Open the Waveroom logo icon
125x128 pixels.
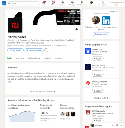(88, 51)
